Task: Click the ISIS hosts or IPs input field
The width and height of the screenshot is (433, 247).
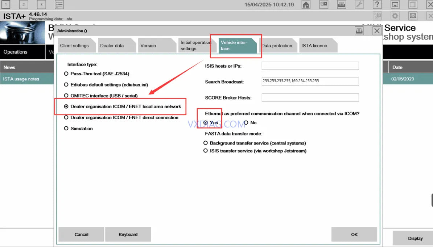Action: [x=310, y=66]
